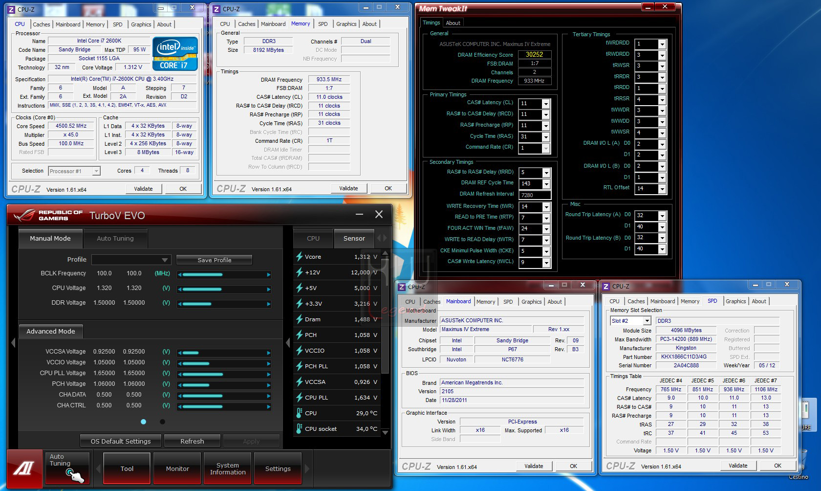Screen dimensions: 821x491
Task: Click the left collapse arrow of Advanced Mode panel
Action: point(13,343)
